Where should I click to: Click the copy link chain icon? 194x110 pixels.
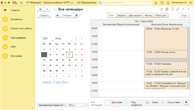pyautogui.click(x=178, y=9)
